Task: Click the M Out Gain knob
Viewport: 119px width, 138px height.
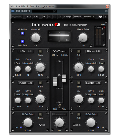Action: (28, 123)
